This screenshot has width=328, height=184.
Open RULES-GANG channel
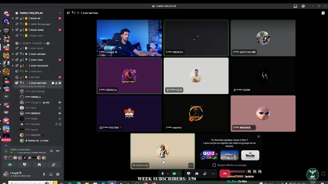coord(38,30)
